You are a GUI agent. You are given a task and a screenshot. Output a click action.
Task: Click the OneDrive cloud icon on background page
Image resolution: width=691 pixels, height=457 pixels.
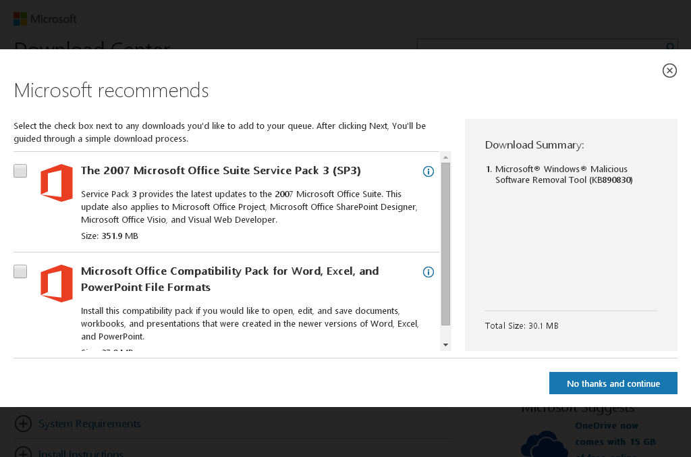(545, 443)
